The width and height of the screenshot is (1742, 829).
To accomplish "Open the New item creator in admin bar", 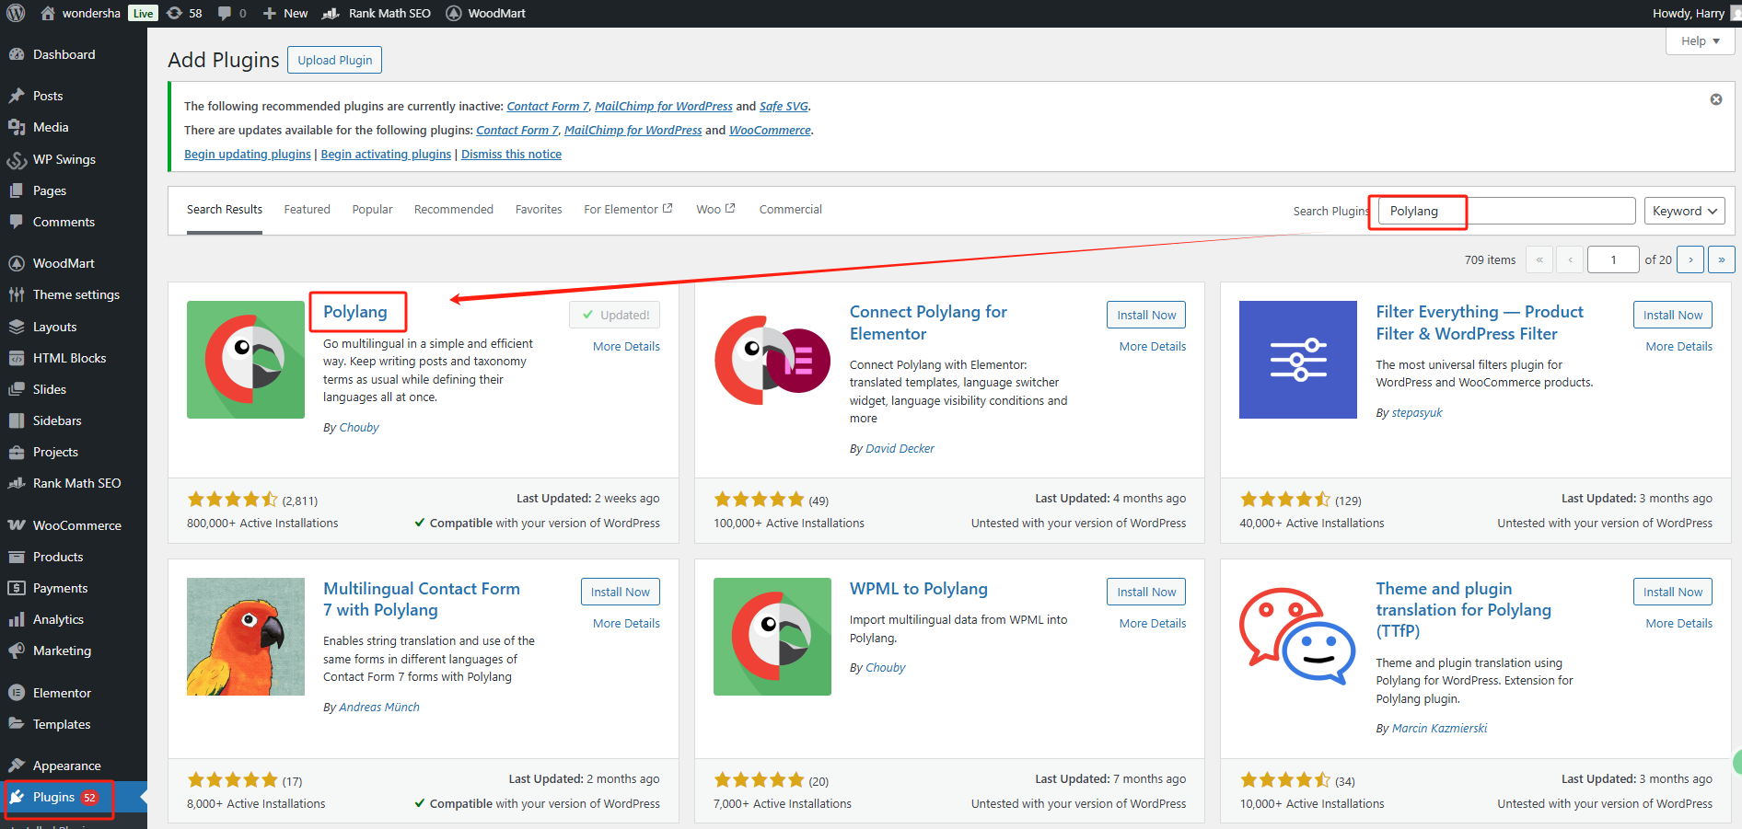I will (x=285, y=13).
